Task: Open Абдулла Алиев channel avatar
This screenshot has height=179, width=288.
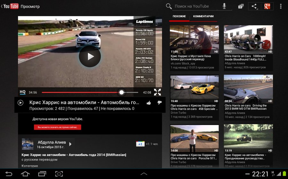Action: click(x=28, y=144)
